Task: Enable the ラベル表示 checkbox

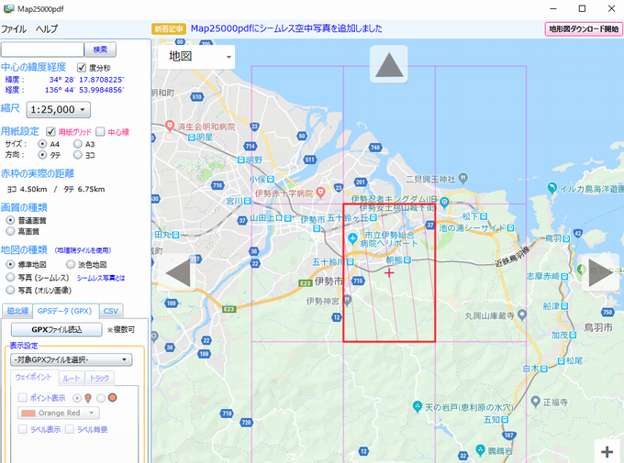Action: 23,429
